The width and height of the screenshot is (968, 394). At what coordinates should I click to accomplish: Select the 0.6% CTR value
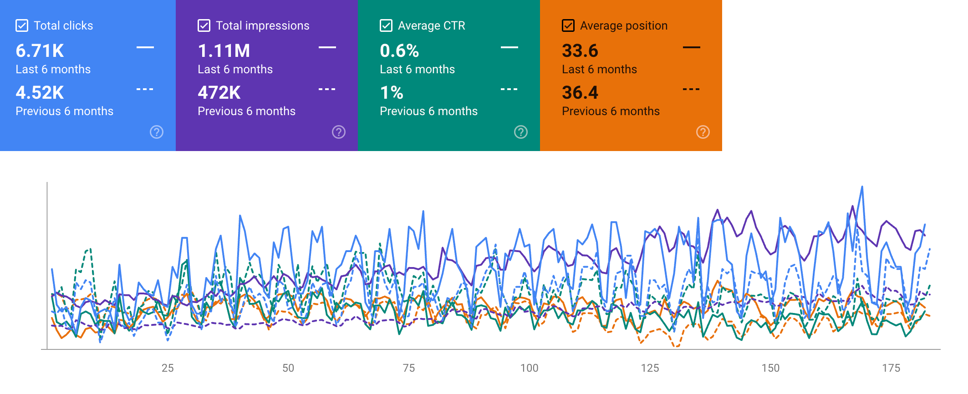pos(399,51)
